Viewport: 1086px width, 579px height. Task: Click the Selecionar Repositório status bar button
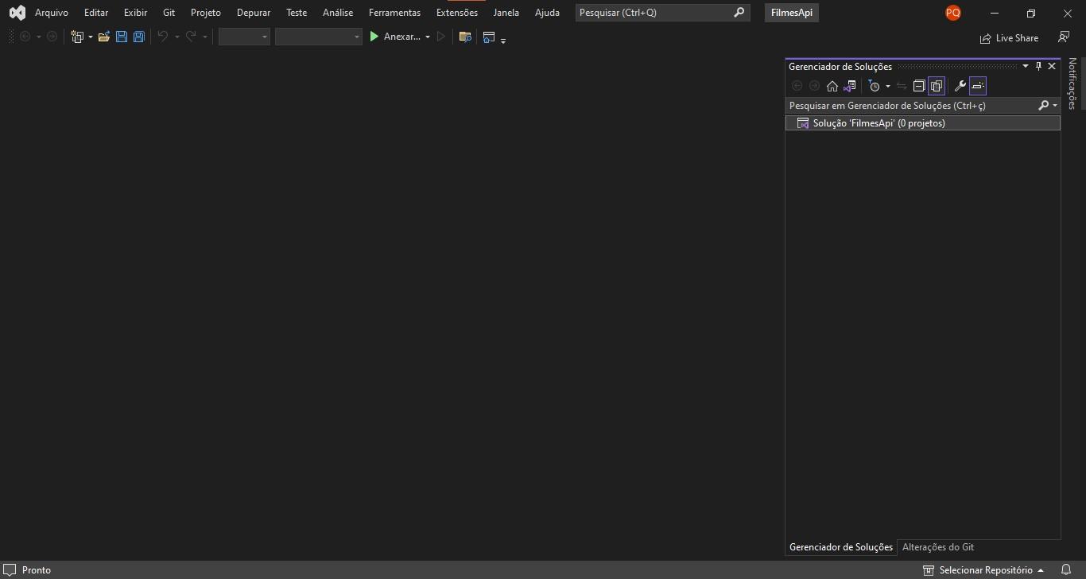click(984, 570)
